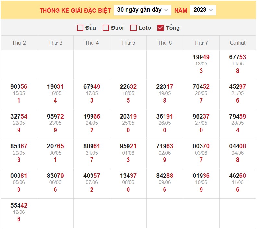Enable the Đầu checkbox
257x229 pixels.
click(80, 28)
